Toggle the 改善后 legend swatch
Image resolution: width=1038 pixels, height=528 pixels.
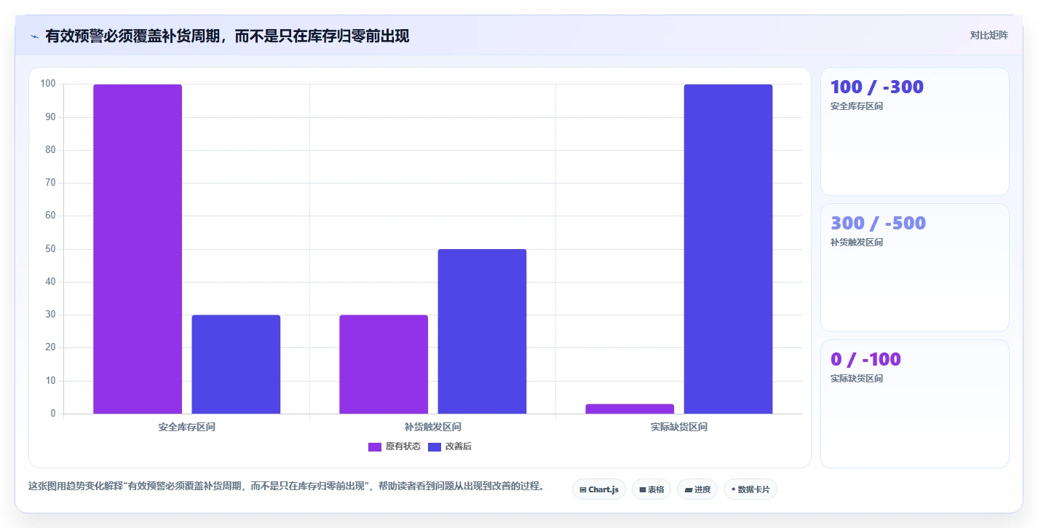[x=435, y=446]
